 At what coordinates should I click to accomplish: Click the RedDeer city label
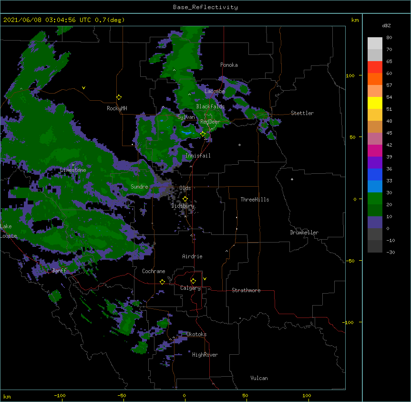point(210,122)
